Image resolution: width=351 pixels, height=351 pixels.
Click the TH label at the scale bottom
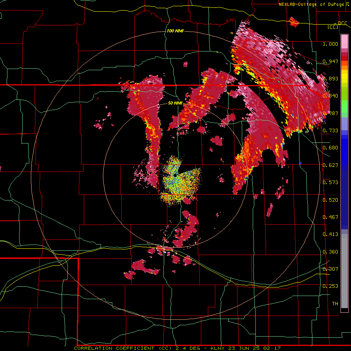click(x=335, y=304)
